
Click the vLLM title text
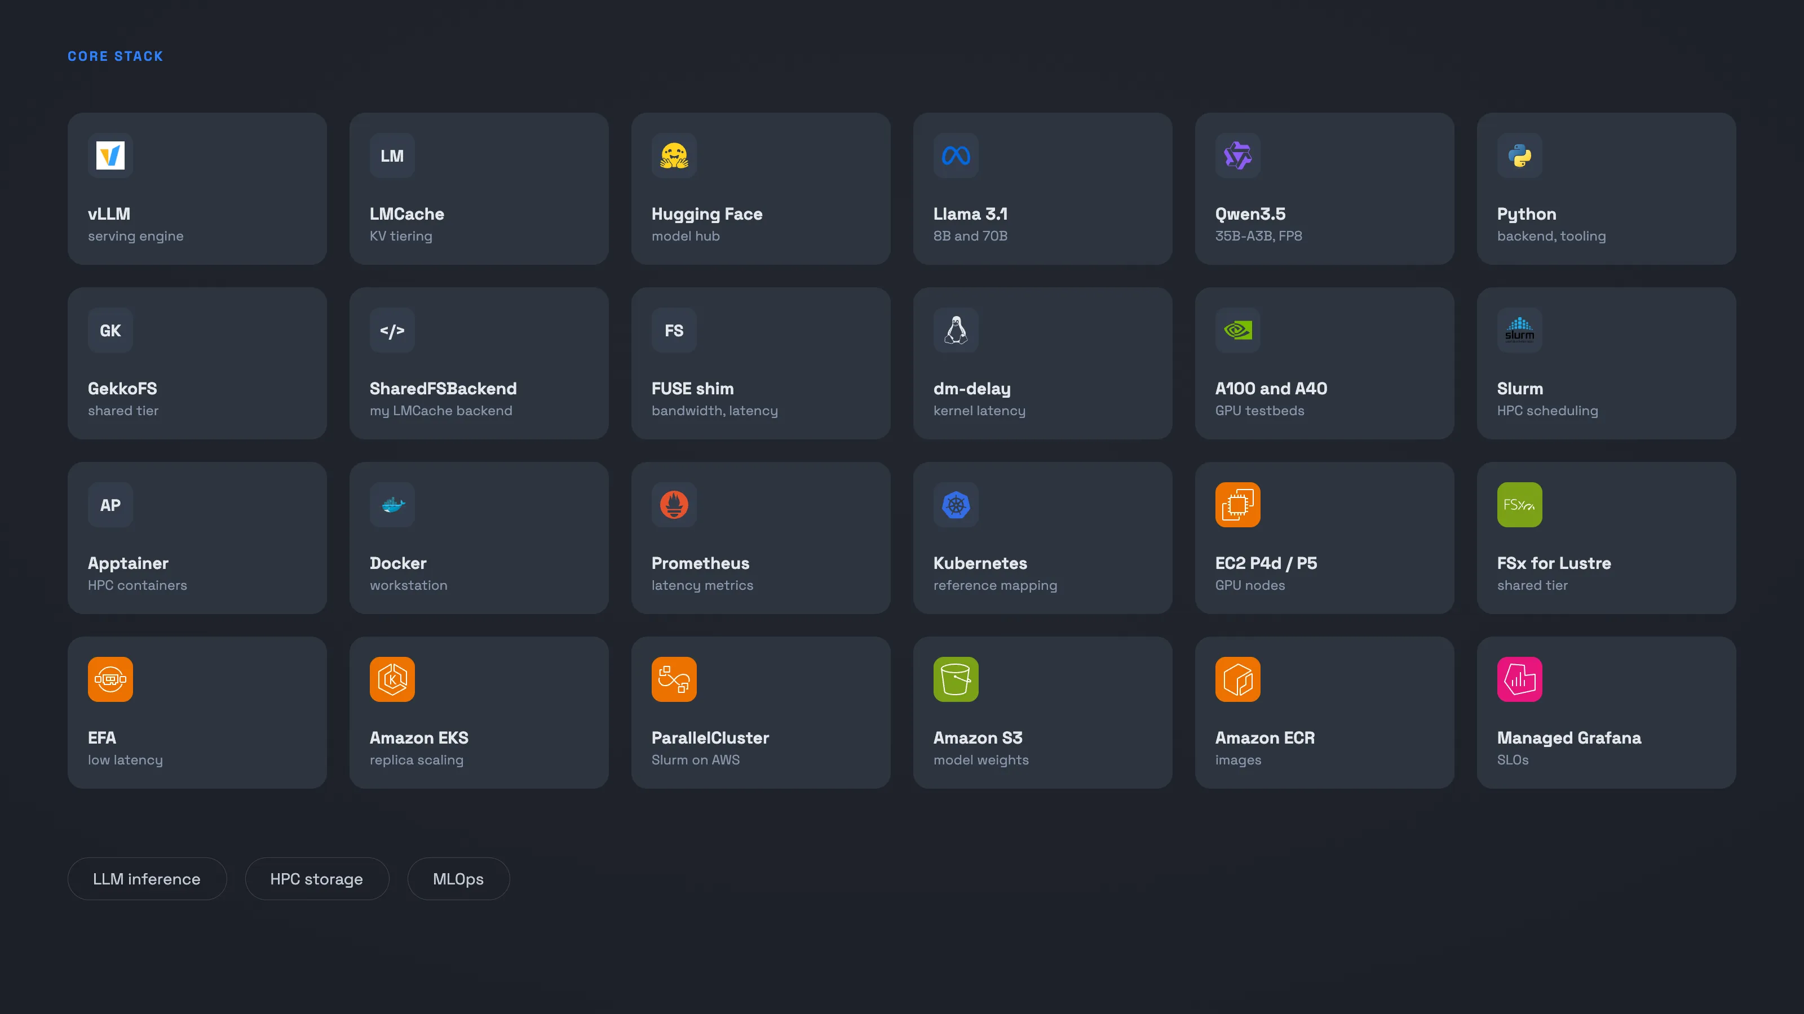(x=109, y=214)
